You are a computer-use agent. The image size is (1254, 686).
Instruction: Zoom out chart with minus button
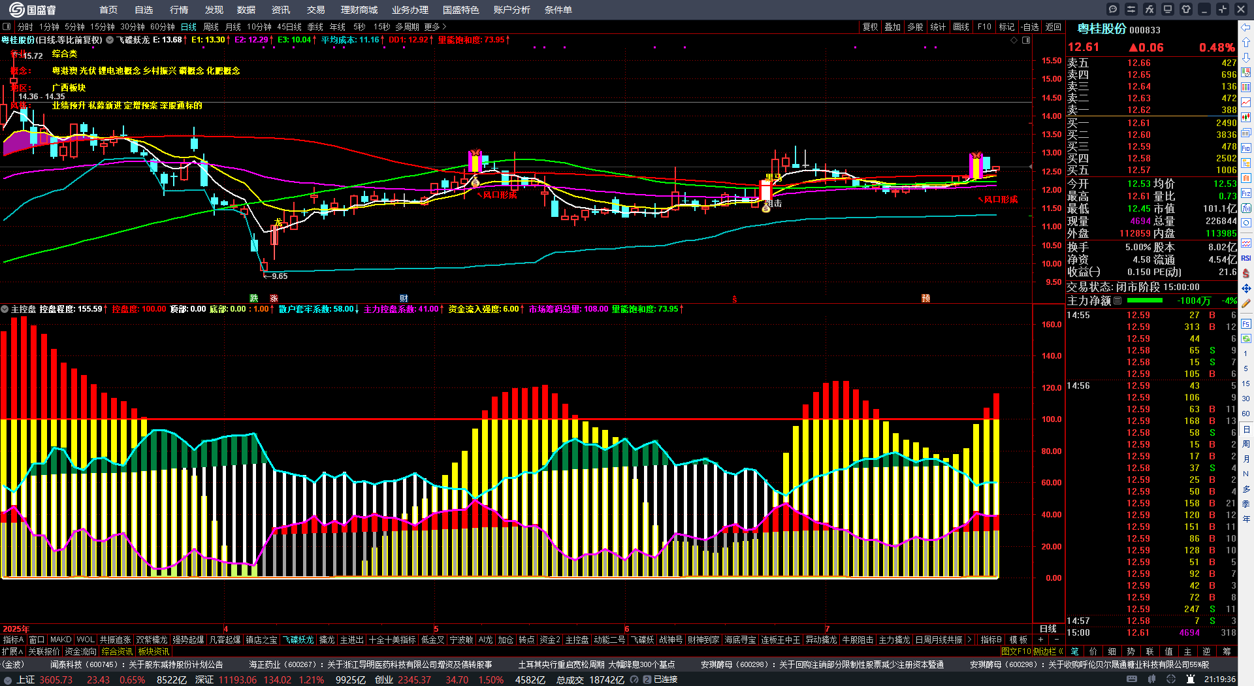(x=1056, y=640)
